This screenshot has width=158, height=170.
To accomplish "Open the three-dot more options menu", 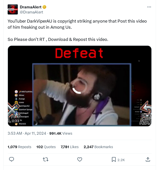I will [149, 7].
